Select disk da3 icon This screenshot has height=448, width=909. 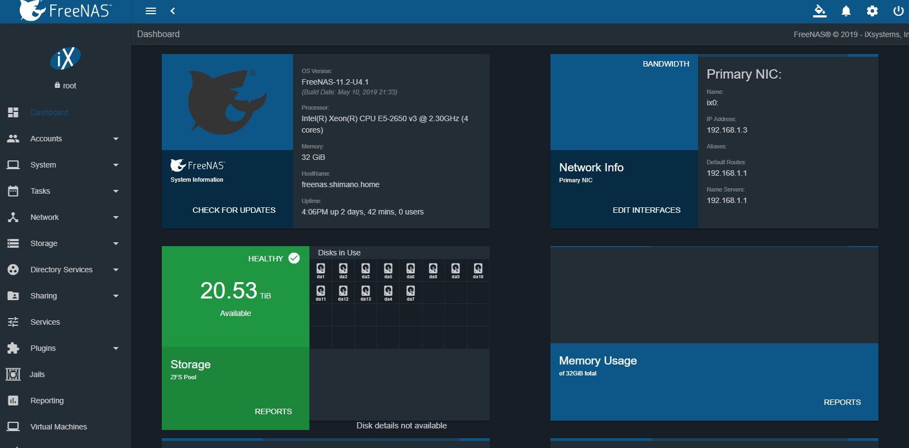click(366, 270)
